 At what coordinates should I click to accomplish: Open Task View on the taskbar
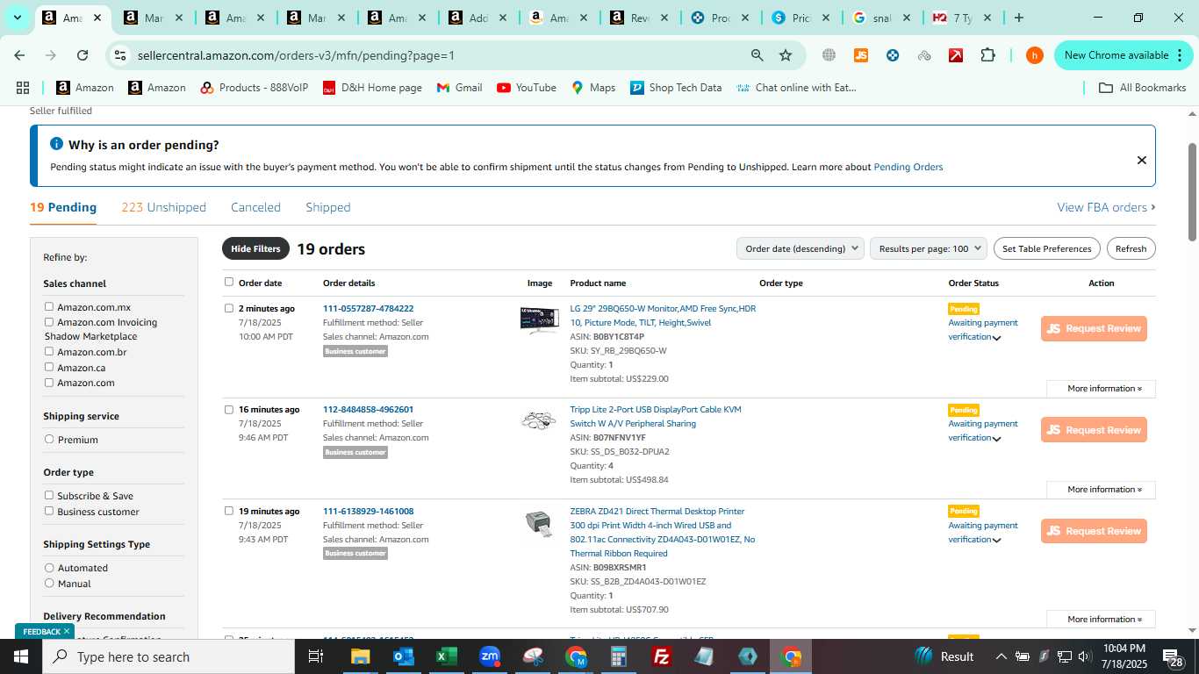click(x=316, y=656)
